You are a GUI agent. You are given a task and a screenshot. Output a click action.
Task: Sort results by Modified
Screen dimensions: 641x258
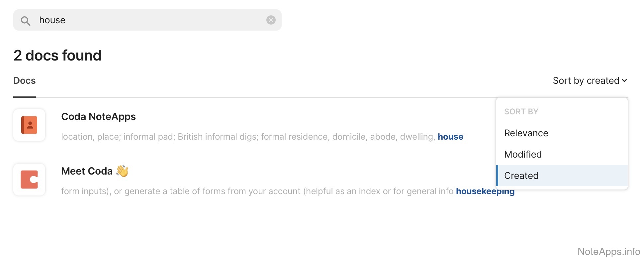tap(523, 154)
